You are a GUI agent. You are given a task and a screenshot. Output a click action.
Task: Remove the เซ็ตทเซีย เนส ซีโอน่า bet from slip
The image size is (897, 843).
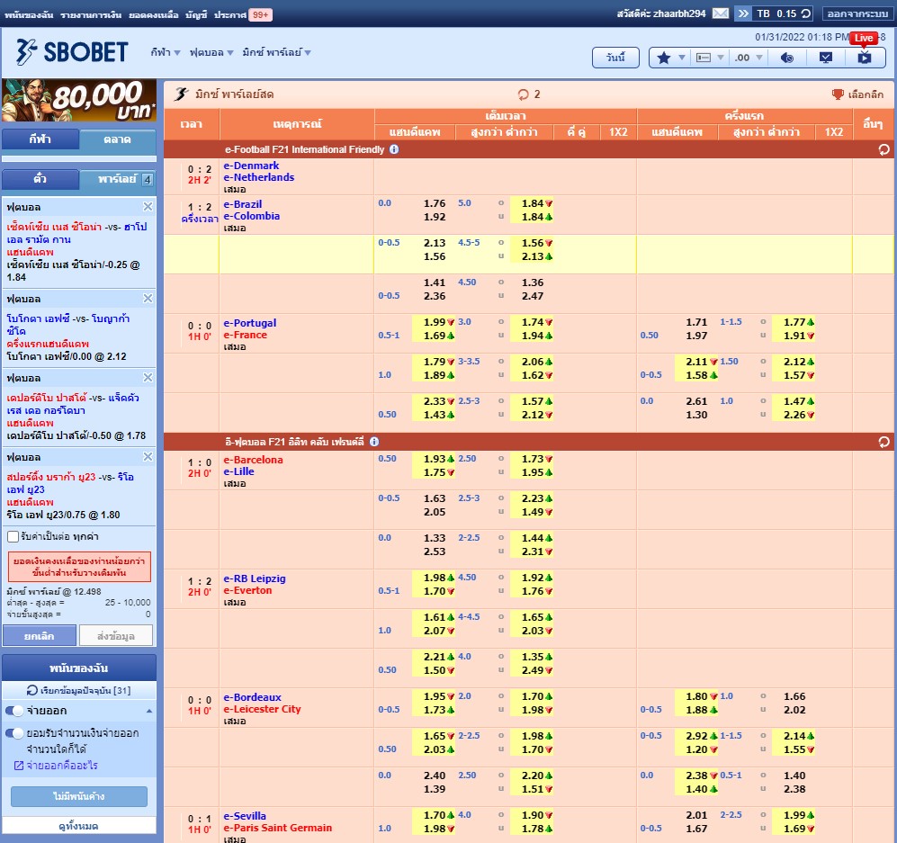[148, 206]
